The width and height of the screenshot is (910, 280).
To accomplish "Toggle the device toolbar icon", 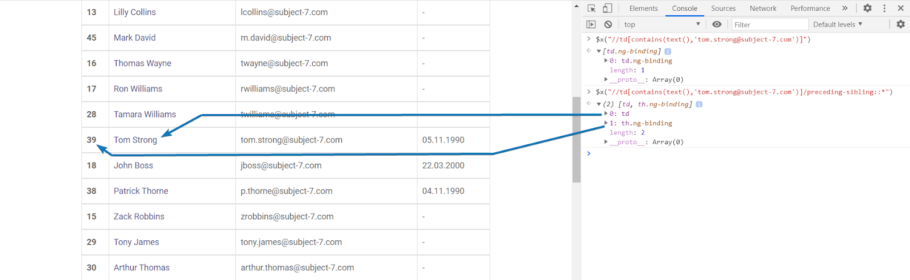I will [607, 9].
